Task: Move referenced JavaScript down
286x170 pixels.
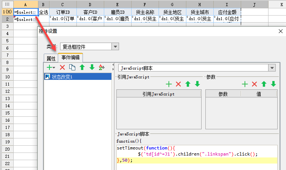Action: pos(197,84)
